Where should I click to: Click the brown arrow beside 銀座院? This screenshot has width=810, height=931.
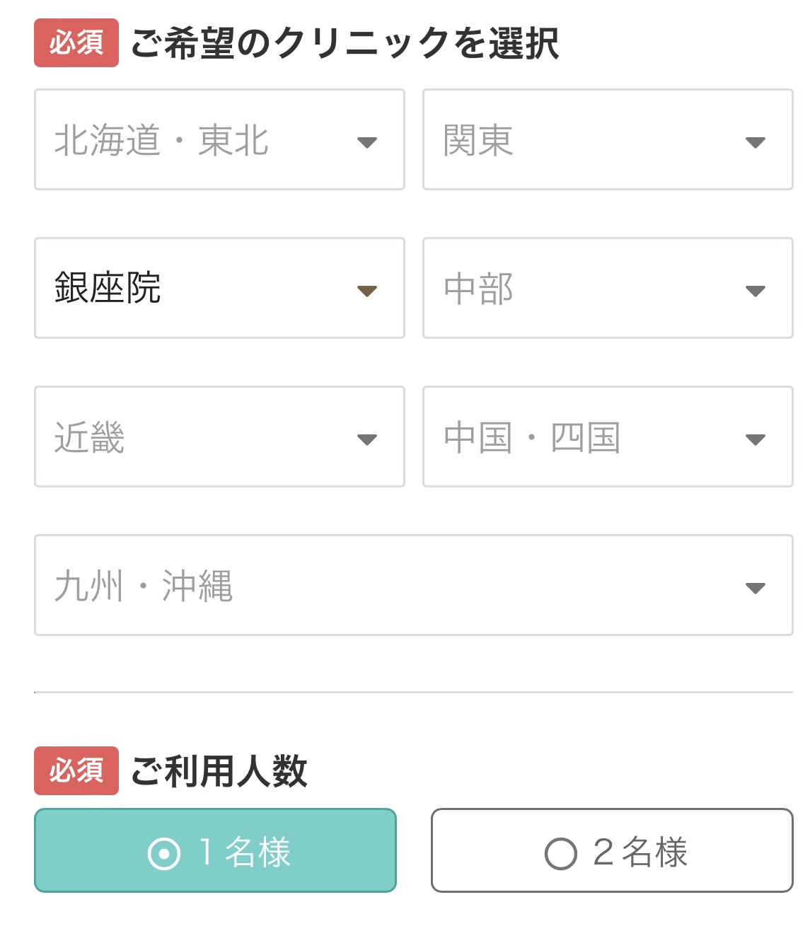(x=366, y=291)
